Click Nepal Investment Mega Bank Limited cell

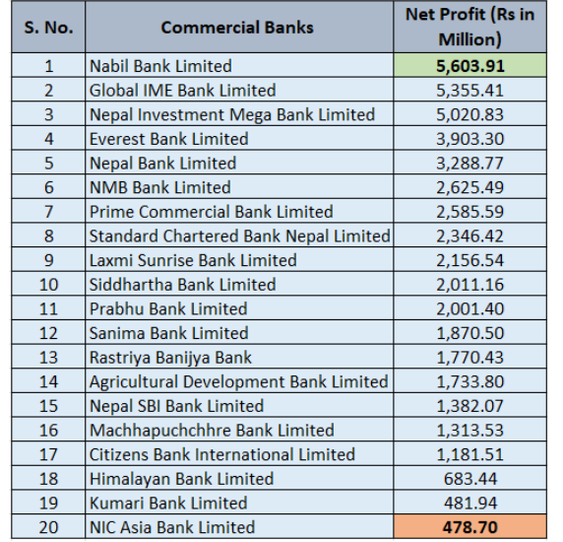pos(239,114)
